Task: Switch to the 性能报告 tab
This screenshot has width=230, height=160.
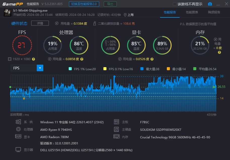Action: click(x=170, y=12)
